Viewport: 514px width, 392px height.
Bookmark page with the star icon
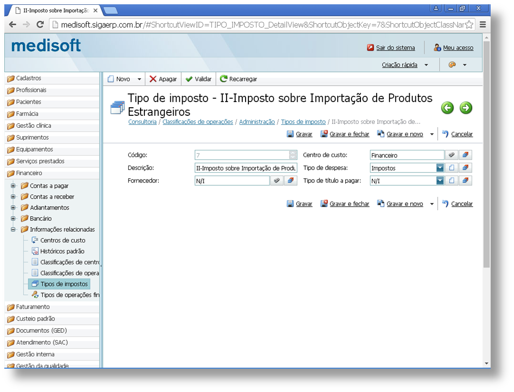click(469, 25)
